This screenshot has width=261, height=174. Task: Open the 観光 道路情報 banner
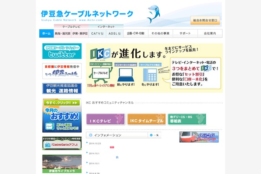point(62,89)
